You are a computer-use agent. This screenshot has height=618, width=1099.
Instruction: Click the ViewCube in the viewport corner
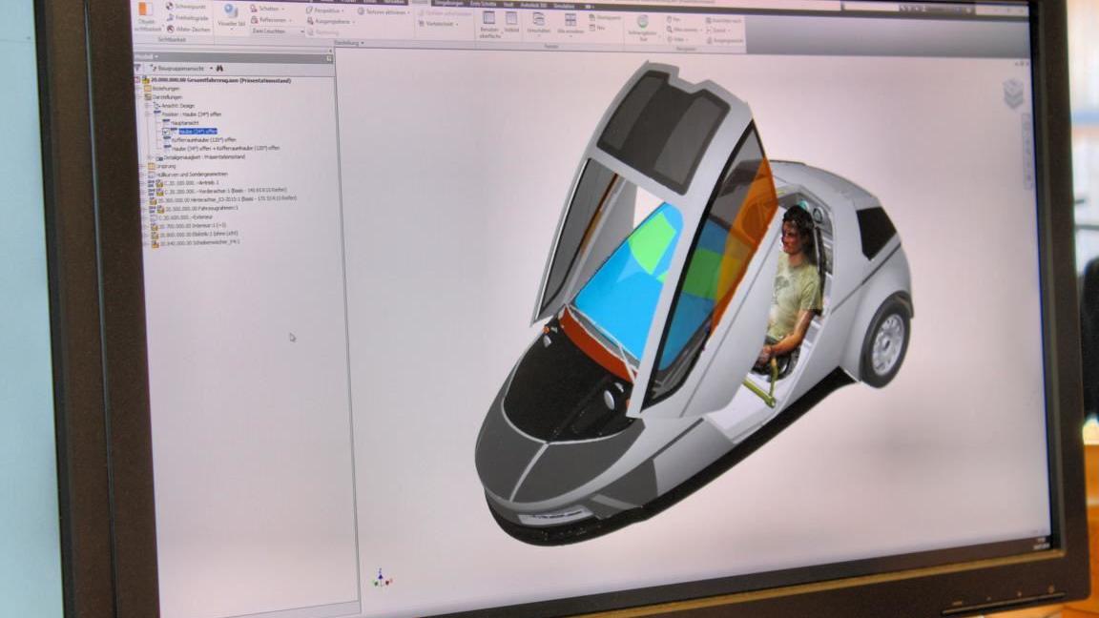[1013, 93]
